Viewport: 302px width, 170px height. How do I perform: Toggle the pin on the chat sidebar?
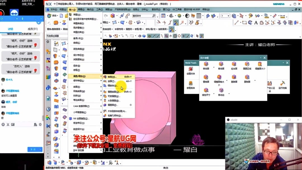point(22,19)
